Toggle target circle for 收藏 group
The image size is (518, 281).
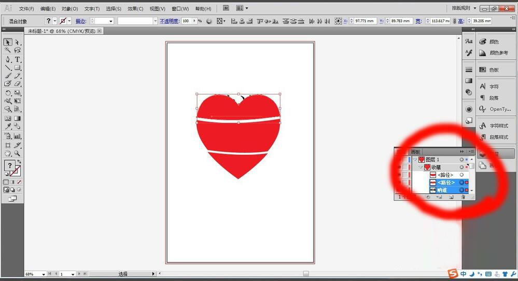coord(461,167)
